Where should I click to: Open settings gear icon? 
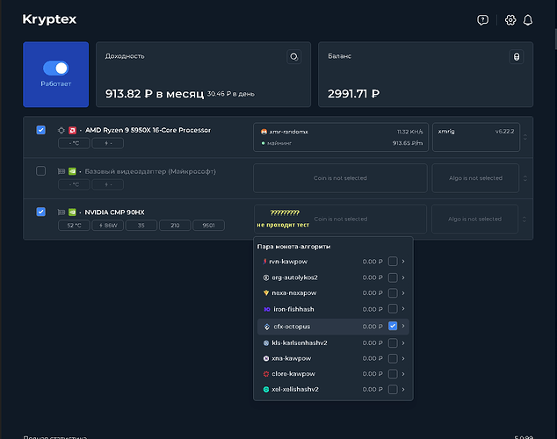(510, 20)
